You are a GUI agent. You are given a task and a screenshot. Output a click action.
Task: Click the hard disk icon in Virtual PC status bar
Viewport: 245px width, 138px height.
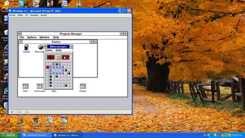click(12, 112)
